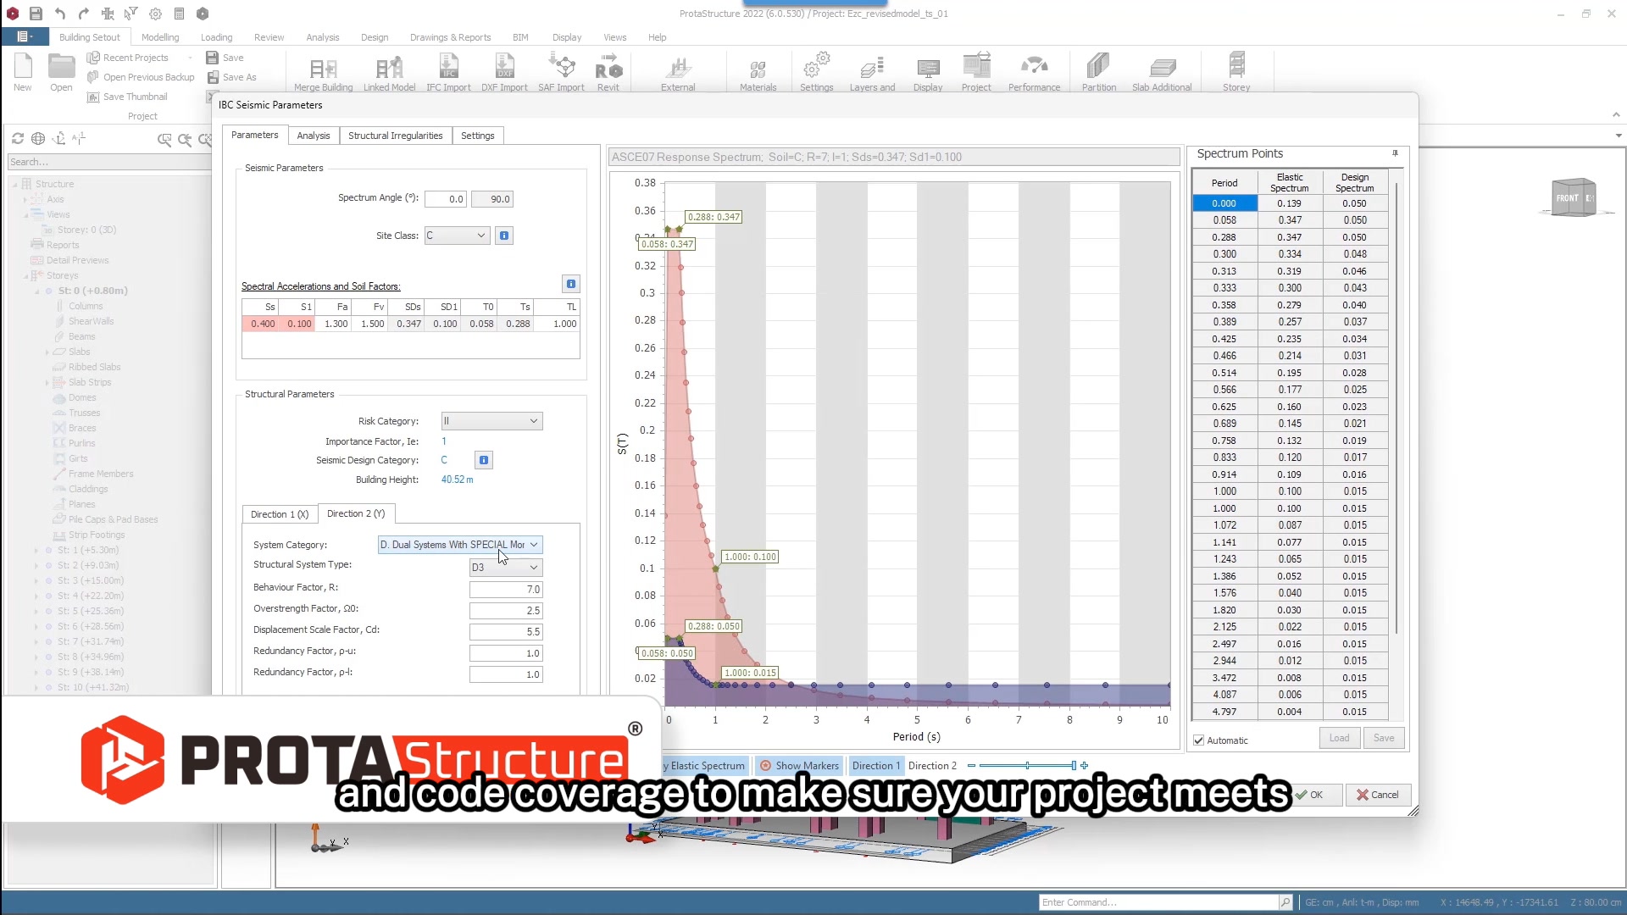Launch IFC Import
This screenshot has width=1627, height=915.
[448, 72]
